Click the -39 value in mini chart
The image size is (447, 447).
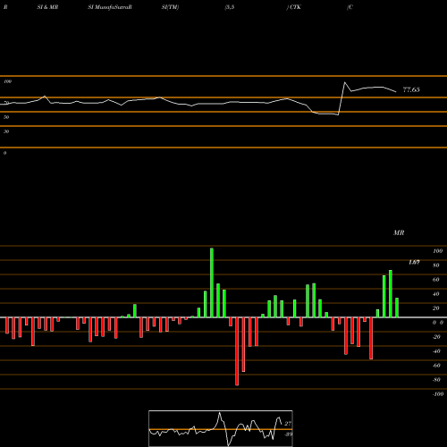[289, 434]
